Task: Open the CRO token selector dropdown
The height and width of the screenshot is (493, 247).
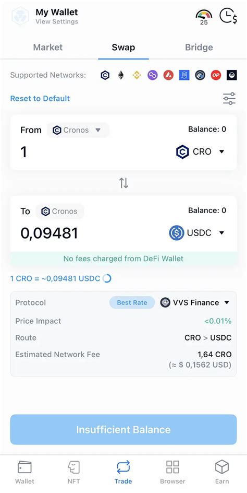Action: (201, 152)
